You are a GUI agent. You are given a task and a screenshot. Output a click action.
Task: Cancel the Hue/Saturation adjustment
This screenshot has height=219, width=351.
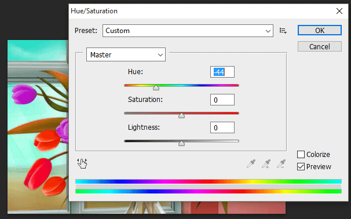320,46
